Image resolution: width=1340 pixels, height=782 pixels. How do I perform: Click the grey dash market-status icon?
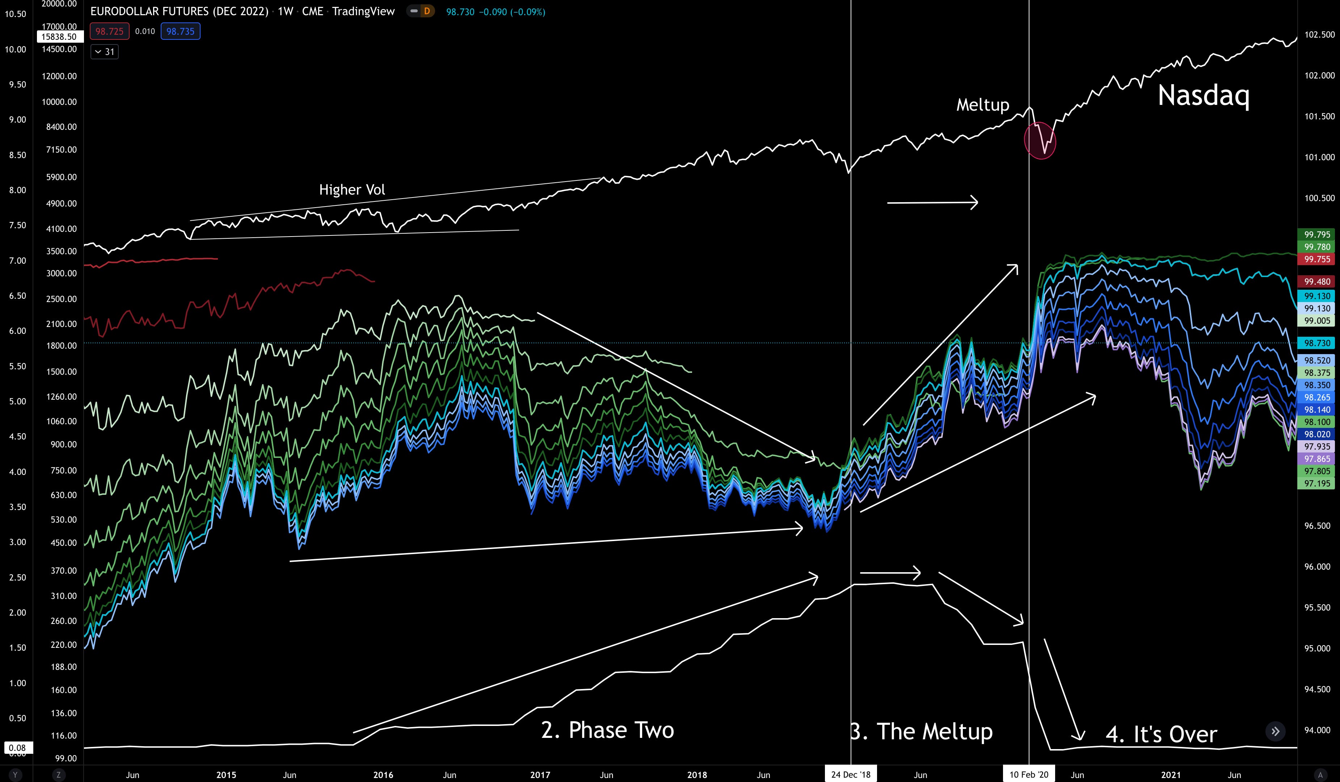point(414,11)
